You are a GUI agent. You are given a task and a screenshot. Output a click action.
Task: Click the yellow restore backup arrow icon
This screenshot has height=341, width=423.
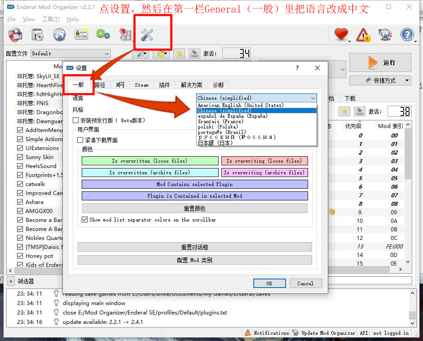pos(179,54)
